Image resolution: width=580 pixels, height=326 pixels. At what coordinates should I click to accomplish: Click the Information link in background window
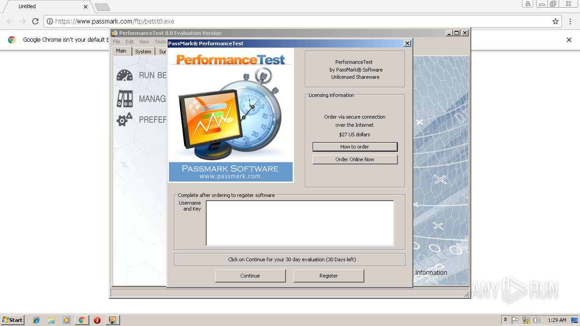[x=434, y=273]
